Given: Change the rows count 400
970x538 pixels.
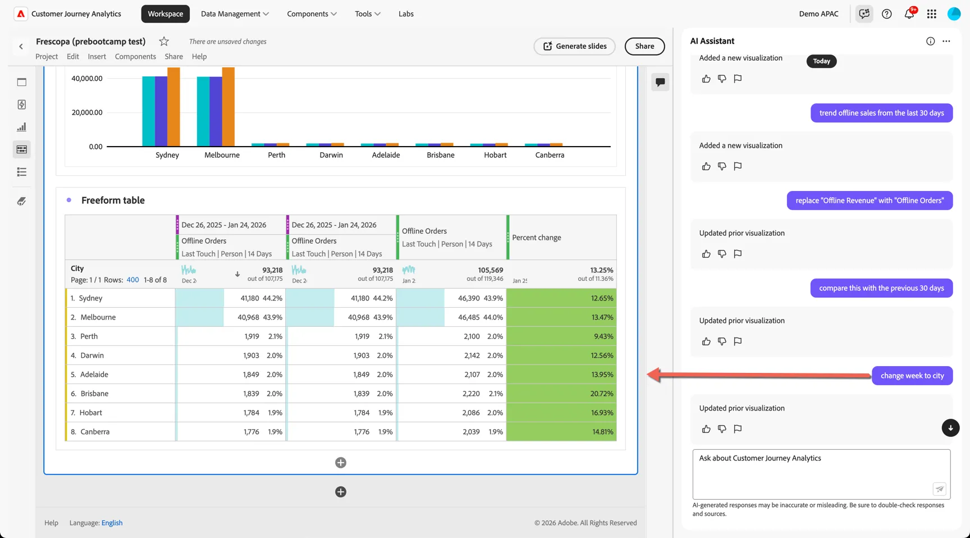Looking at the screenshot, I should click(x=132, y=280).
